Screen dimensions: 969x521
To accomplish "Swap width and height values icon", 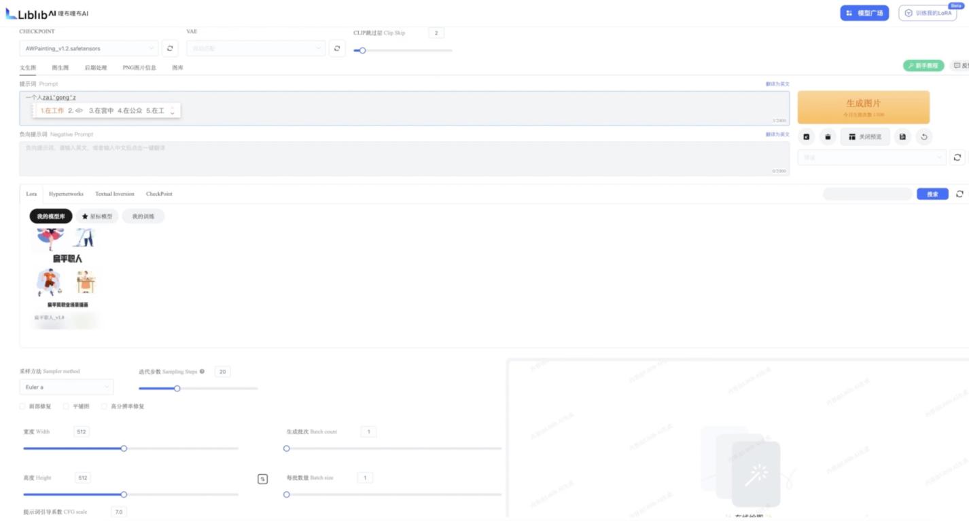I will pyautogui.click(x=262, y=479).
